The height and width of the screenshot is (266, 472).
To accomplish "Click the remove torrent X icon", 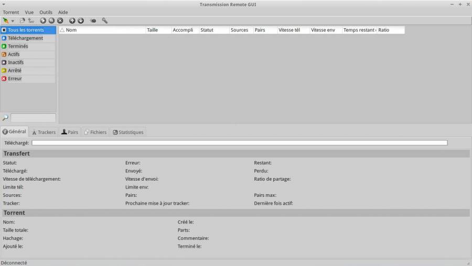I will point(60,20).
